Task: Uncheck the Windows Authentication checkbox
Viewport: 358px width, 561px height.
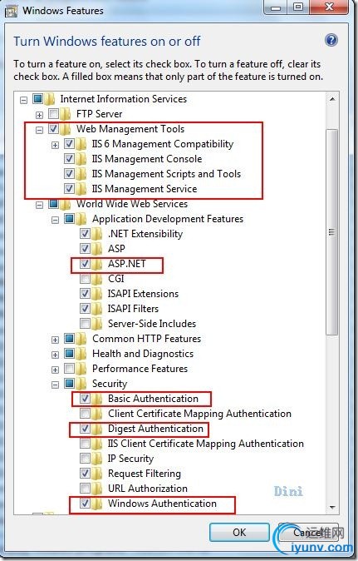Action: coord(85,503)
